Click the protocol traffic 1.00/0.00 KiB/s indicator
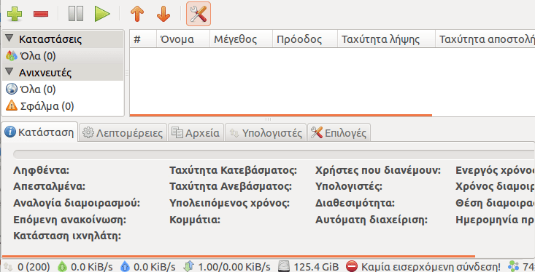535x272 pixels. pyautogui.click(x=227, y=267)
